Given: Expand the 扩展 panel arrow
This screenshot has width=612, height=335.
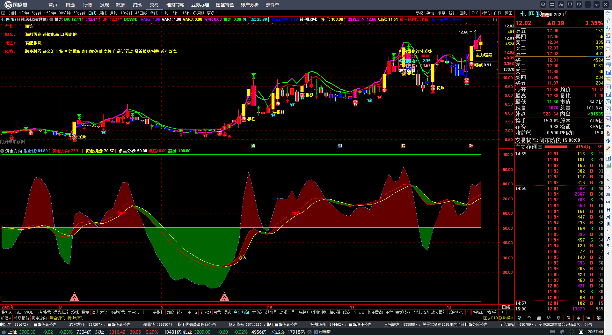Looking at the screenshot, I should coord(6,318).
